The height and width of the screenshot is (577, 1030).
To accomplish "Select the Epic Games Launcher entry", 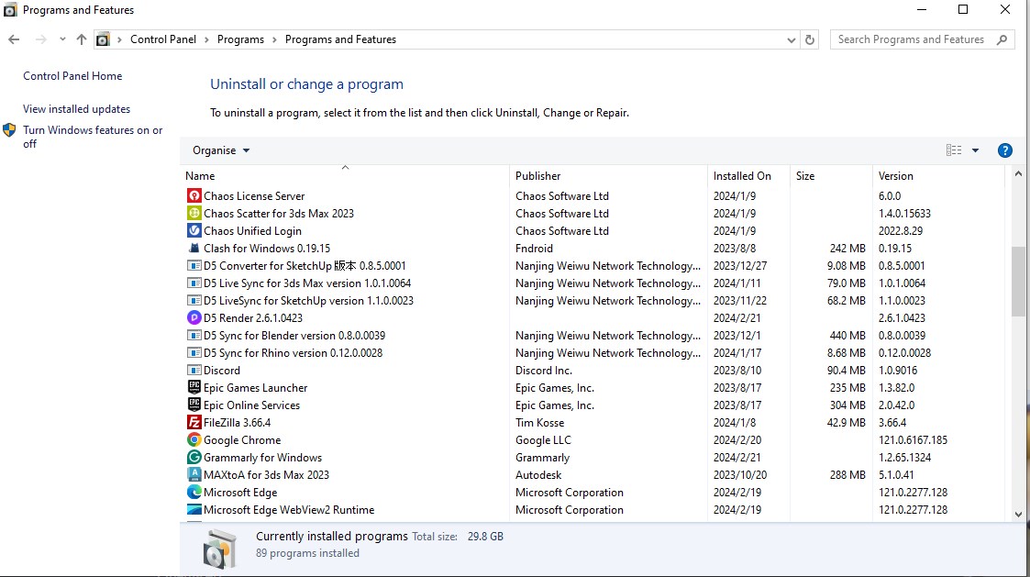I will tap(255, 388).
